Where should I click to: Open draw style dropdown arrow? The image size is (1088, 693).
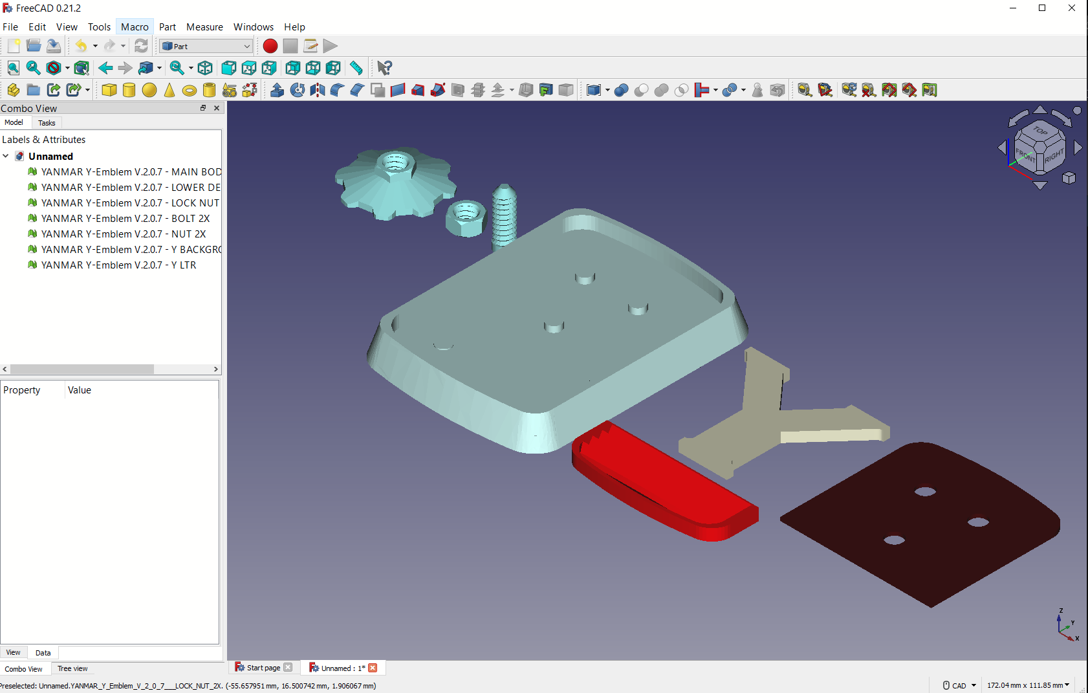point(67,68)
